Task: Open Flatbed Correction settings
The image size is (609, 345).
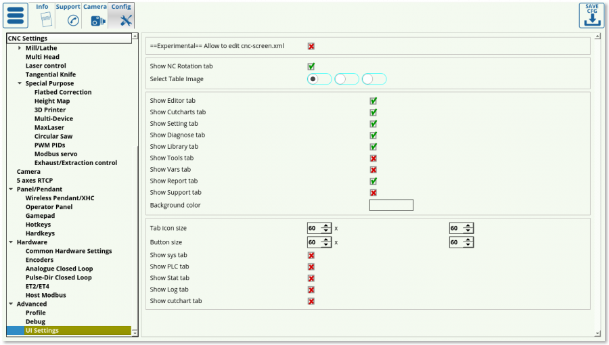Action: 63,92
